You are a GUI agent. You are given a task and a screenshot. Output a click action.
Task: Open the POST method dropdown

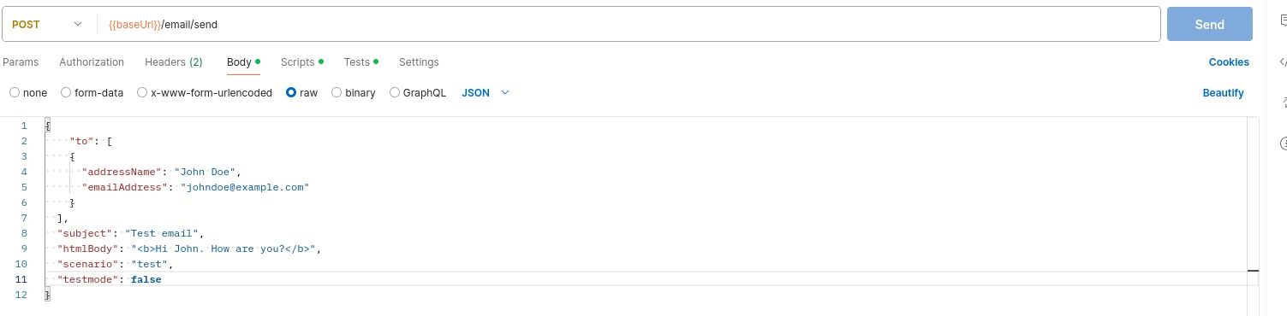[x=49, y=25]
